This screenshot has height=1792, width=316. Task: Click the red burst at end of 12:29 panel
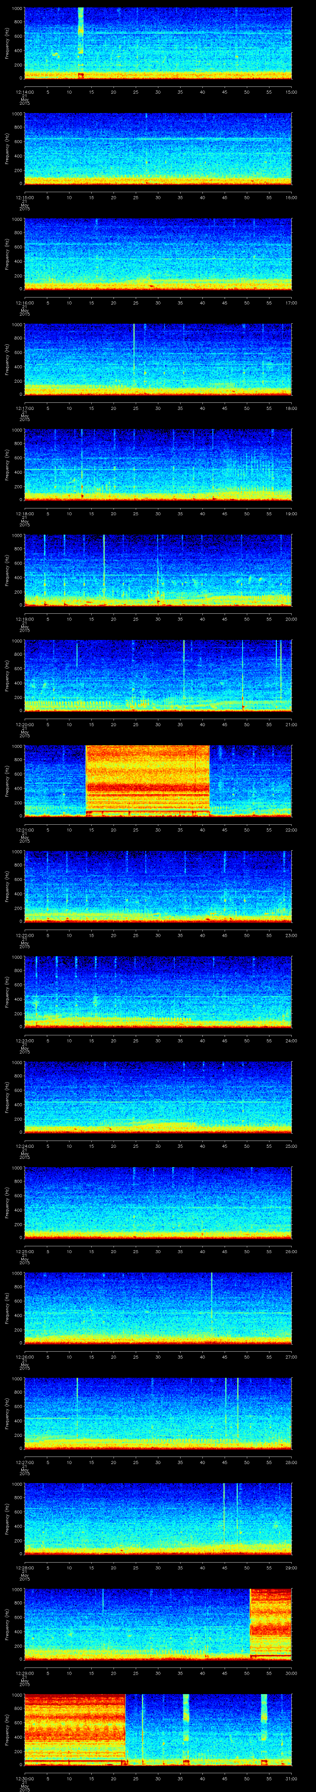coord(271,1624)
